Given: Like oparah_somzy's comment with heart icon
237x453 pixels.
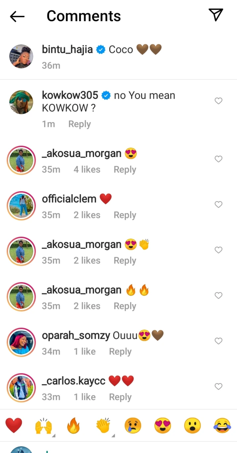Looking at the screenshot, I should (x=218, y=341).
